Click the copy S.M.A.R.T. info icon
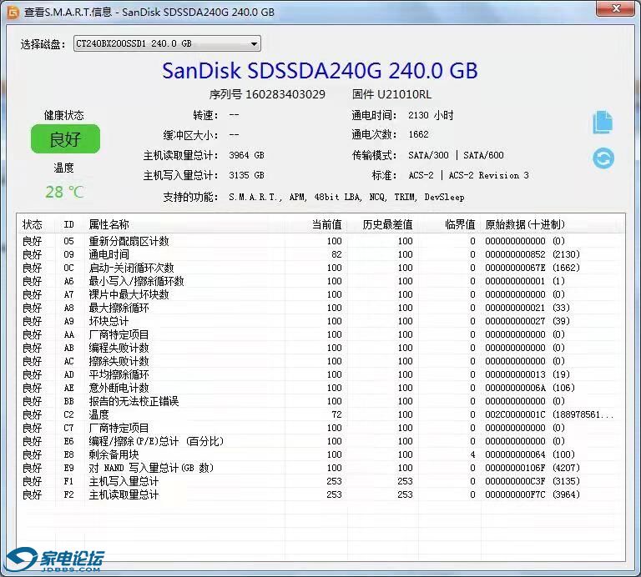The image size is (641, 577). 603,122
